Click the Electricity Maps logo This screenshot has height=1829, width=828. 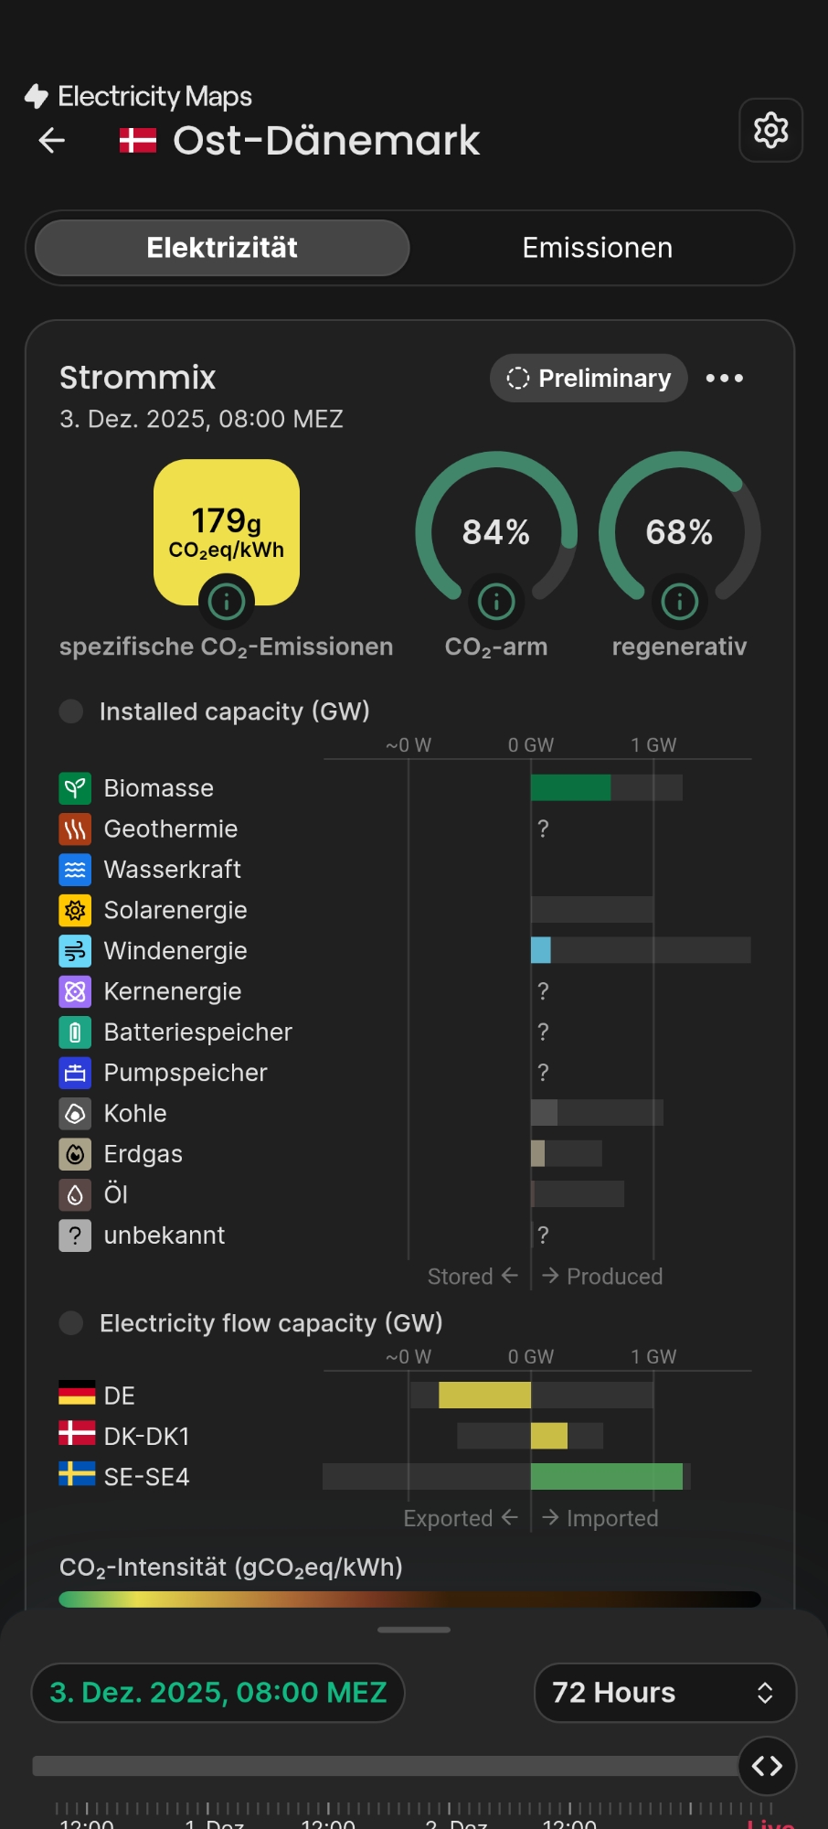[x=138, y=96]
